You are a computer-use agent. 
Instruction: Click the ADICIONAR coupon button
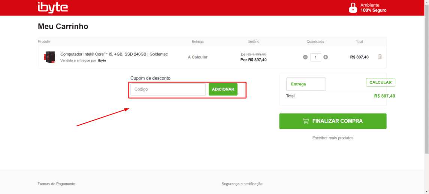(x=223, y=89)
